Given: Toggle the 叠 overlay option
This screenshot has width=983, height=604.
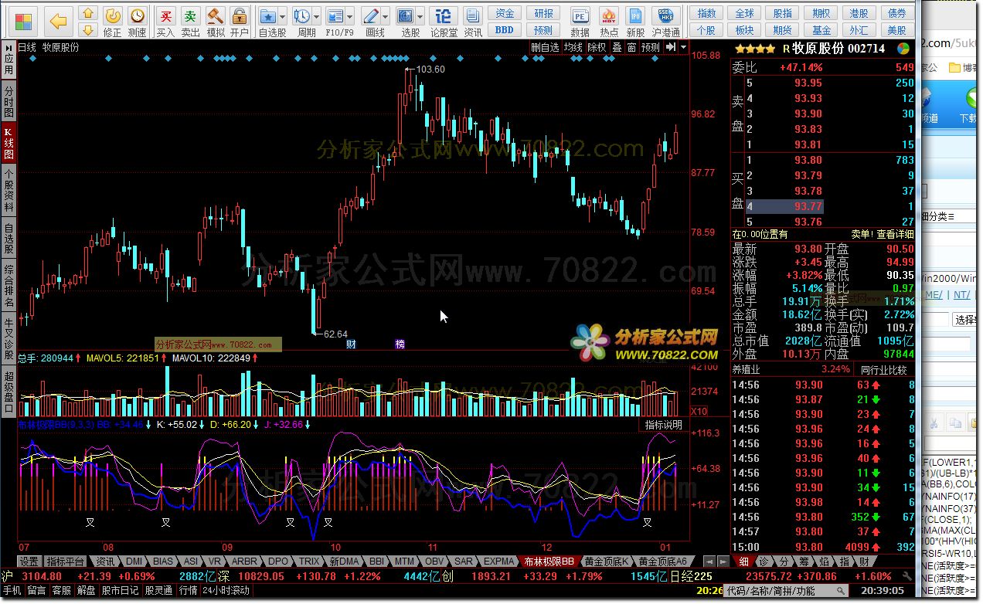Looking at the screenshot, I should 617,47.
